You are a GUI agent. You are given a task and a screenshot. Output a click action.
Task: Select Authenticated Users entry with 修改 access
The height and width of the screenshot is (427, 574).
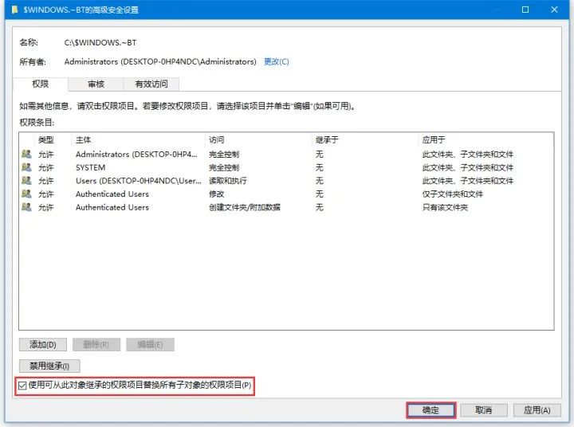286,194
